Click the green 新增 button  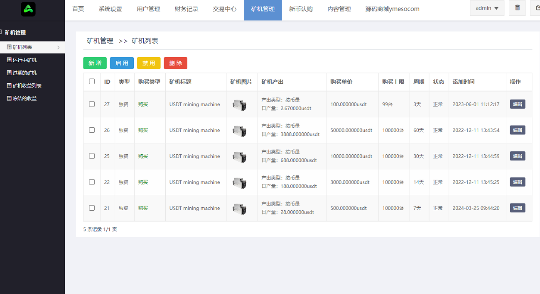[x=95, y=63]
